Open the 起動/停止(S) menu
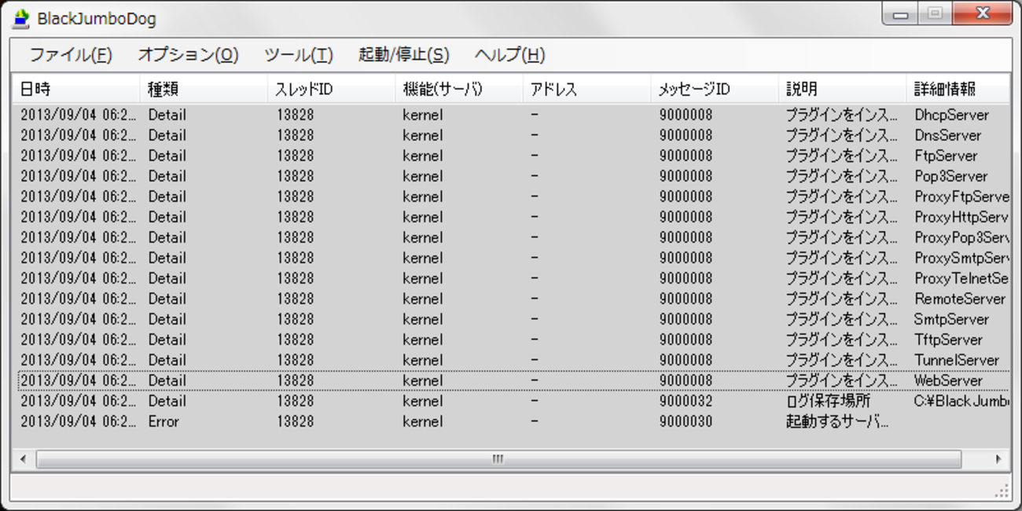The width and height of the screenshot is (1022, 511). [x=404, y=55]
